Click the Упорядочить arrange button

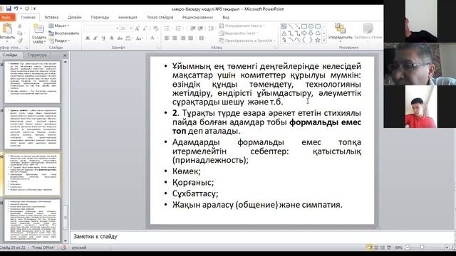pos(340,32)
